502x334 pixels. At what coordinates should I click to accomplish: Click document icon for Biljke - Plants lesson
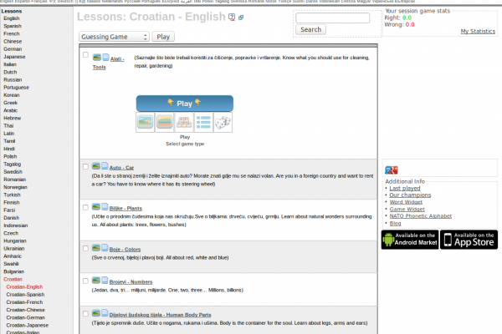(105, 207)
